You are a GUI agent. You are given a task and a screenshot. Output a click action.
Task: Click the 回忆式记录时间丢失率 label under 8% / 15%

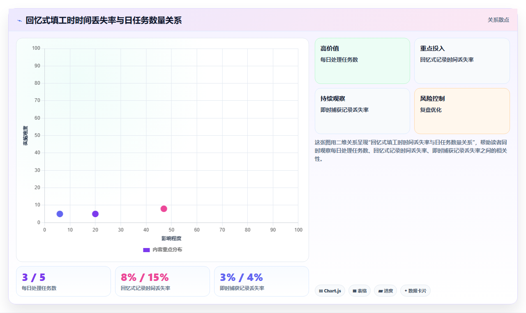coord(145,288)
